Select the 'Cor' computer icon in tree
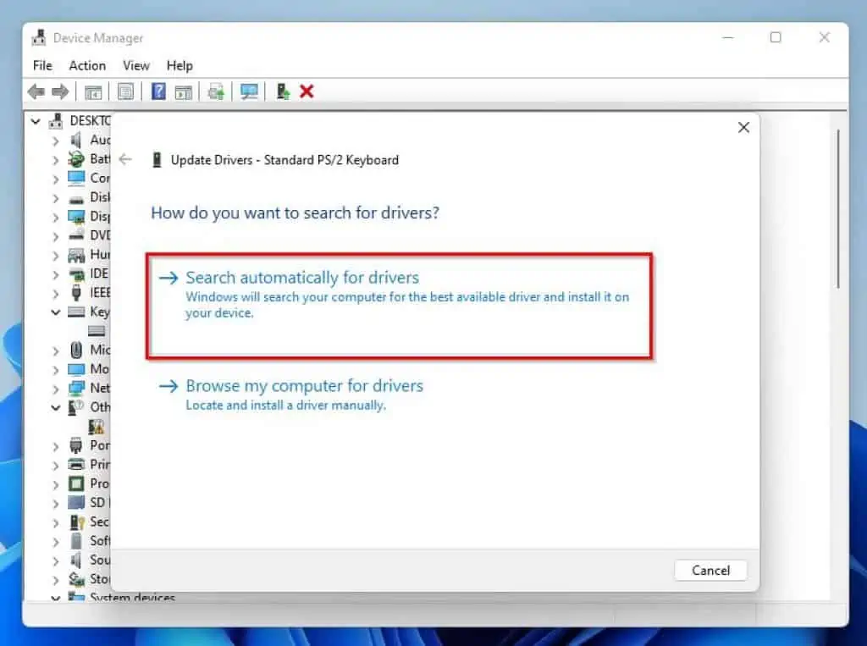Viewport: 867px width, 646px height. tap(76, 178)
